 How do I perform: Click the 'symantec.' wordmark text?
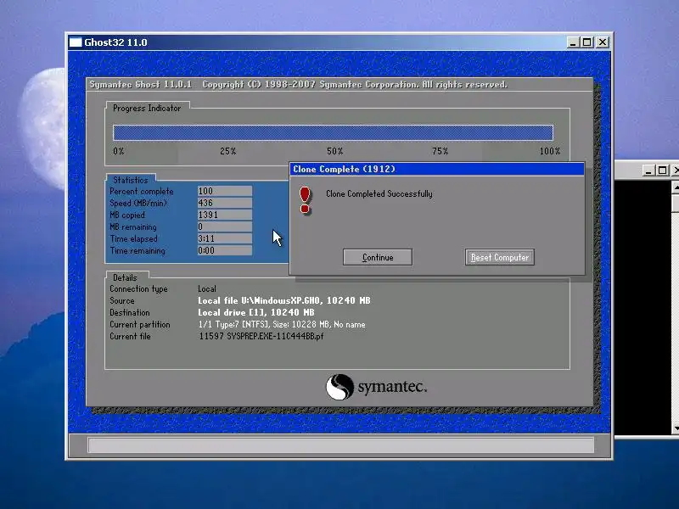coord(392,387)
